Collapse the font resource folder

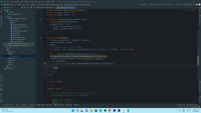[x=7, y=54]
